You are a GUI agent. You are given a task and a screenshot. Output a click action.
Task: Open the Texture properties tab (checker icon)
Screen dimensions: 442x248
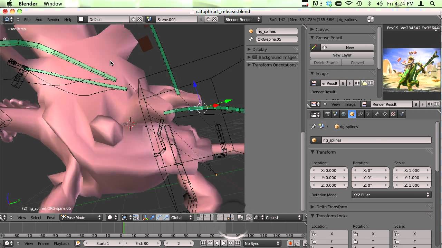tap(393, 114)
